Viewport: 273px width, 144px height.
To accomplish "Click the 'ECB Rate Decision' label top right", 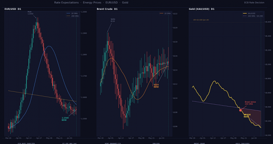I will click(x=254, y=3).
